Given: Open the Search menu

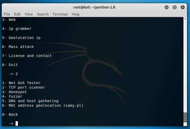Looking at the screenshot, I should point(43,14).
